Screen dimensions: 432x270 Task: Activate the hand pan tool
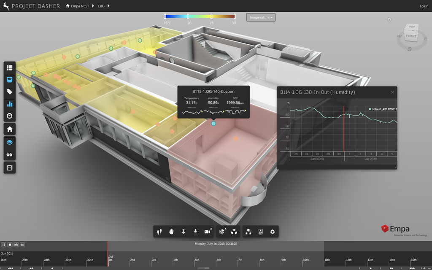point(172,232)
